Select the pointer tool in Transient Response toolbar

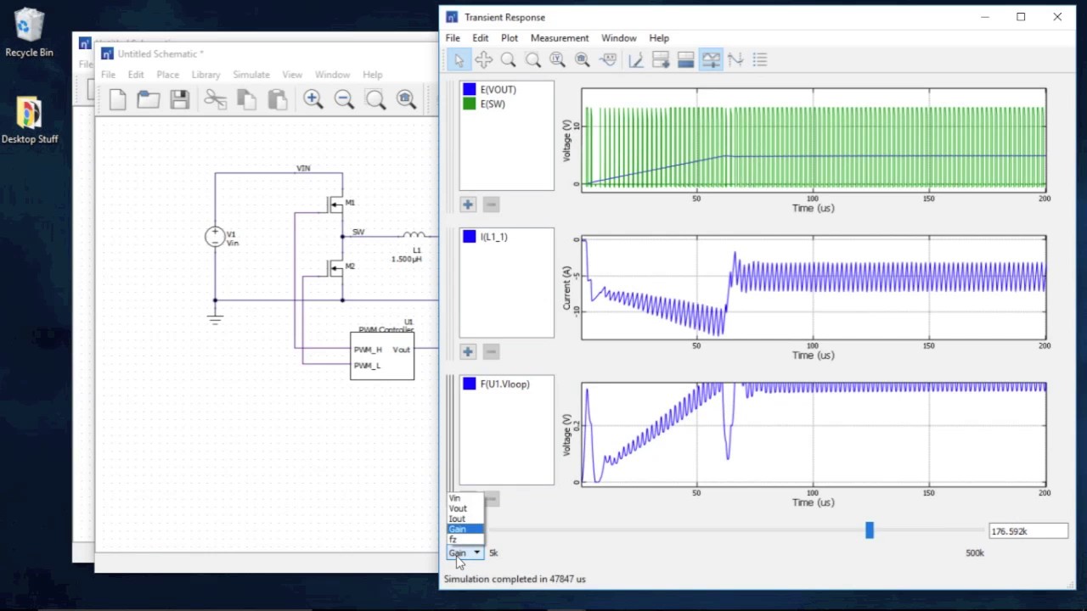(459, 59)
